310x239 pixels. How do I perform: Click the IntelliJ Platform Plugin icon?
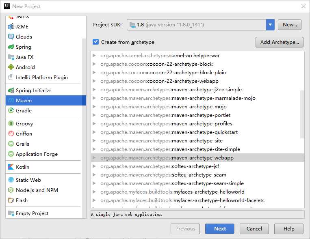pyautogui.click(x=11, y=77)
